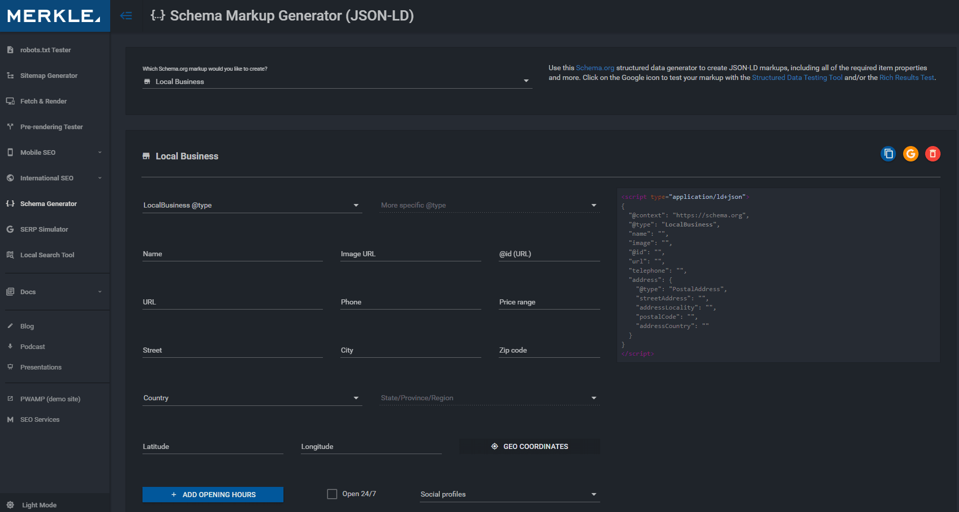Image resolution: width=959 pixels, height=512 pixels.
Task: Expand the Mobile SEO submenu chevron
Action: [100, 152]
